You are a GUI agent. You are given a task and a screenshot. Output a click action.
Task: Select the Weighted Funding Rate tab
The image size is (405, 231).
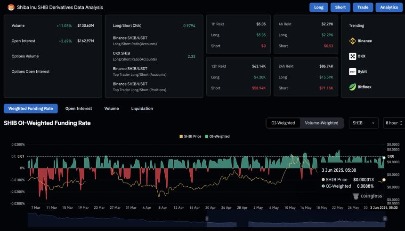tap(31, 109)
